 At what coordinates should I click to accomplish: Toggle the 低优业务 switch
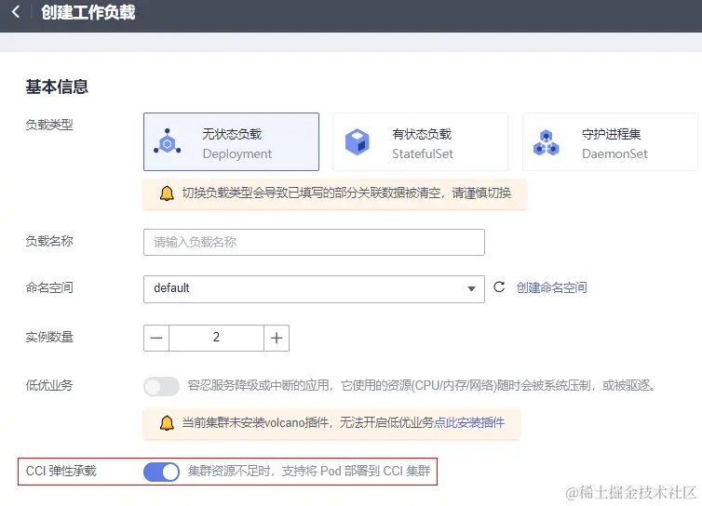[x=161, y=386]
